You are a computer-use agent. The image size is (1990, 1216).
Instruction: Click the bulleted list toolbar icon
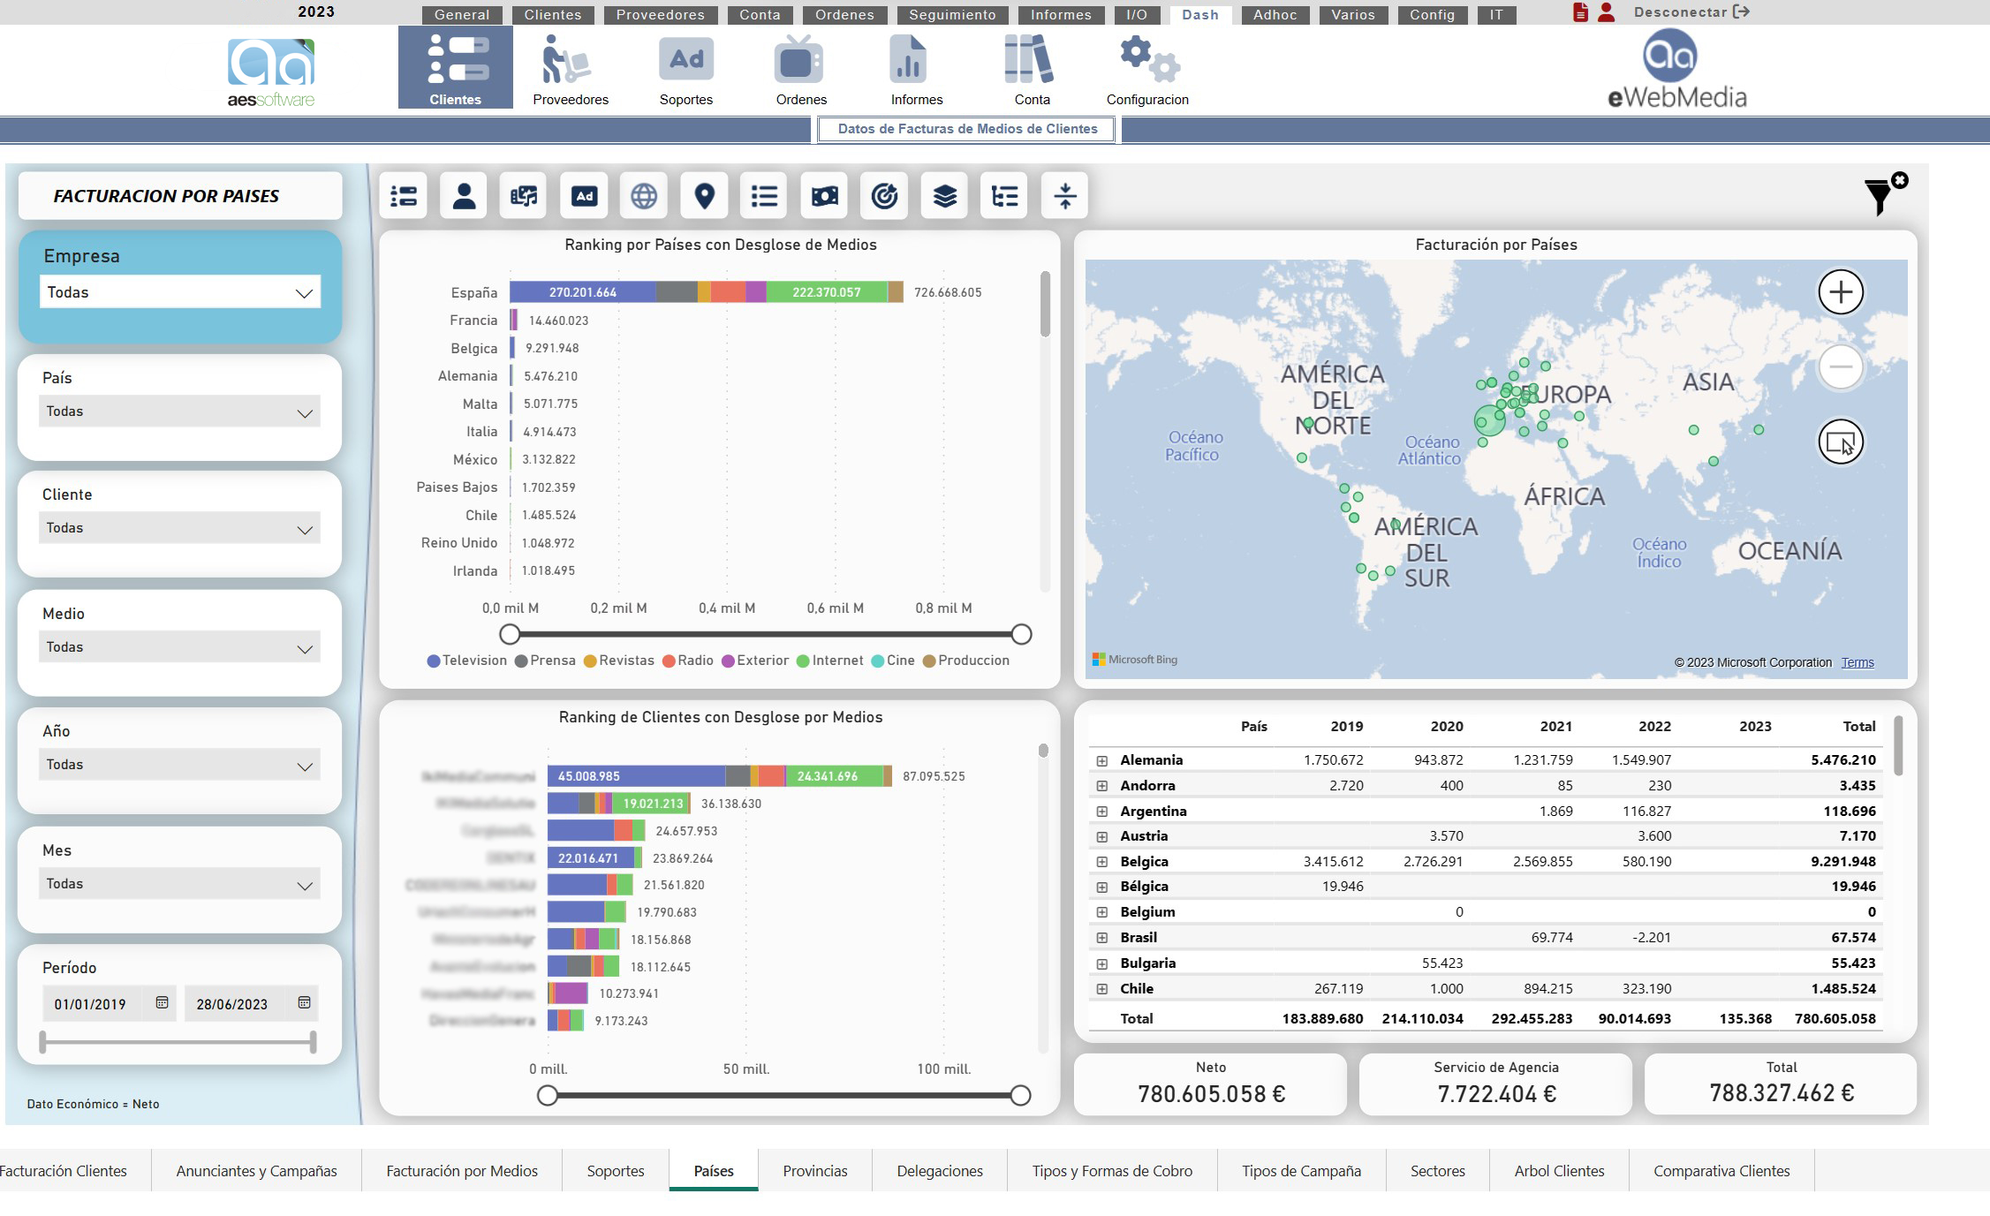764,195
